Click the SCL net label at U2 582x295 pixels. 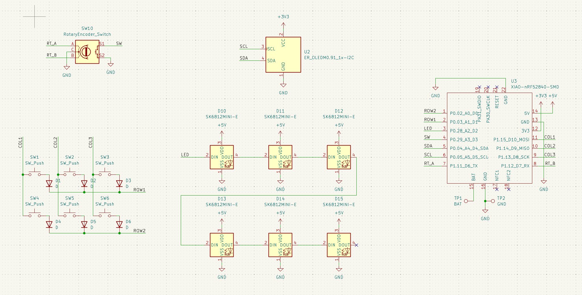[244, 46]
